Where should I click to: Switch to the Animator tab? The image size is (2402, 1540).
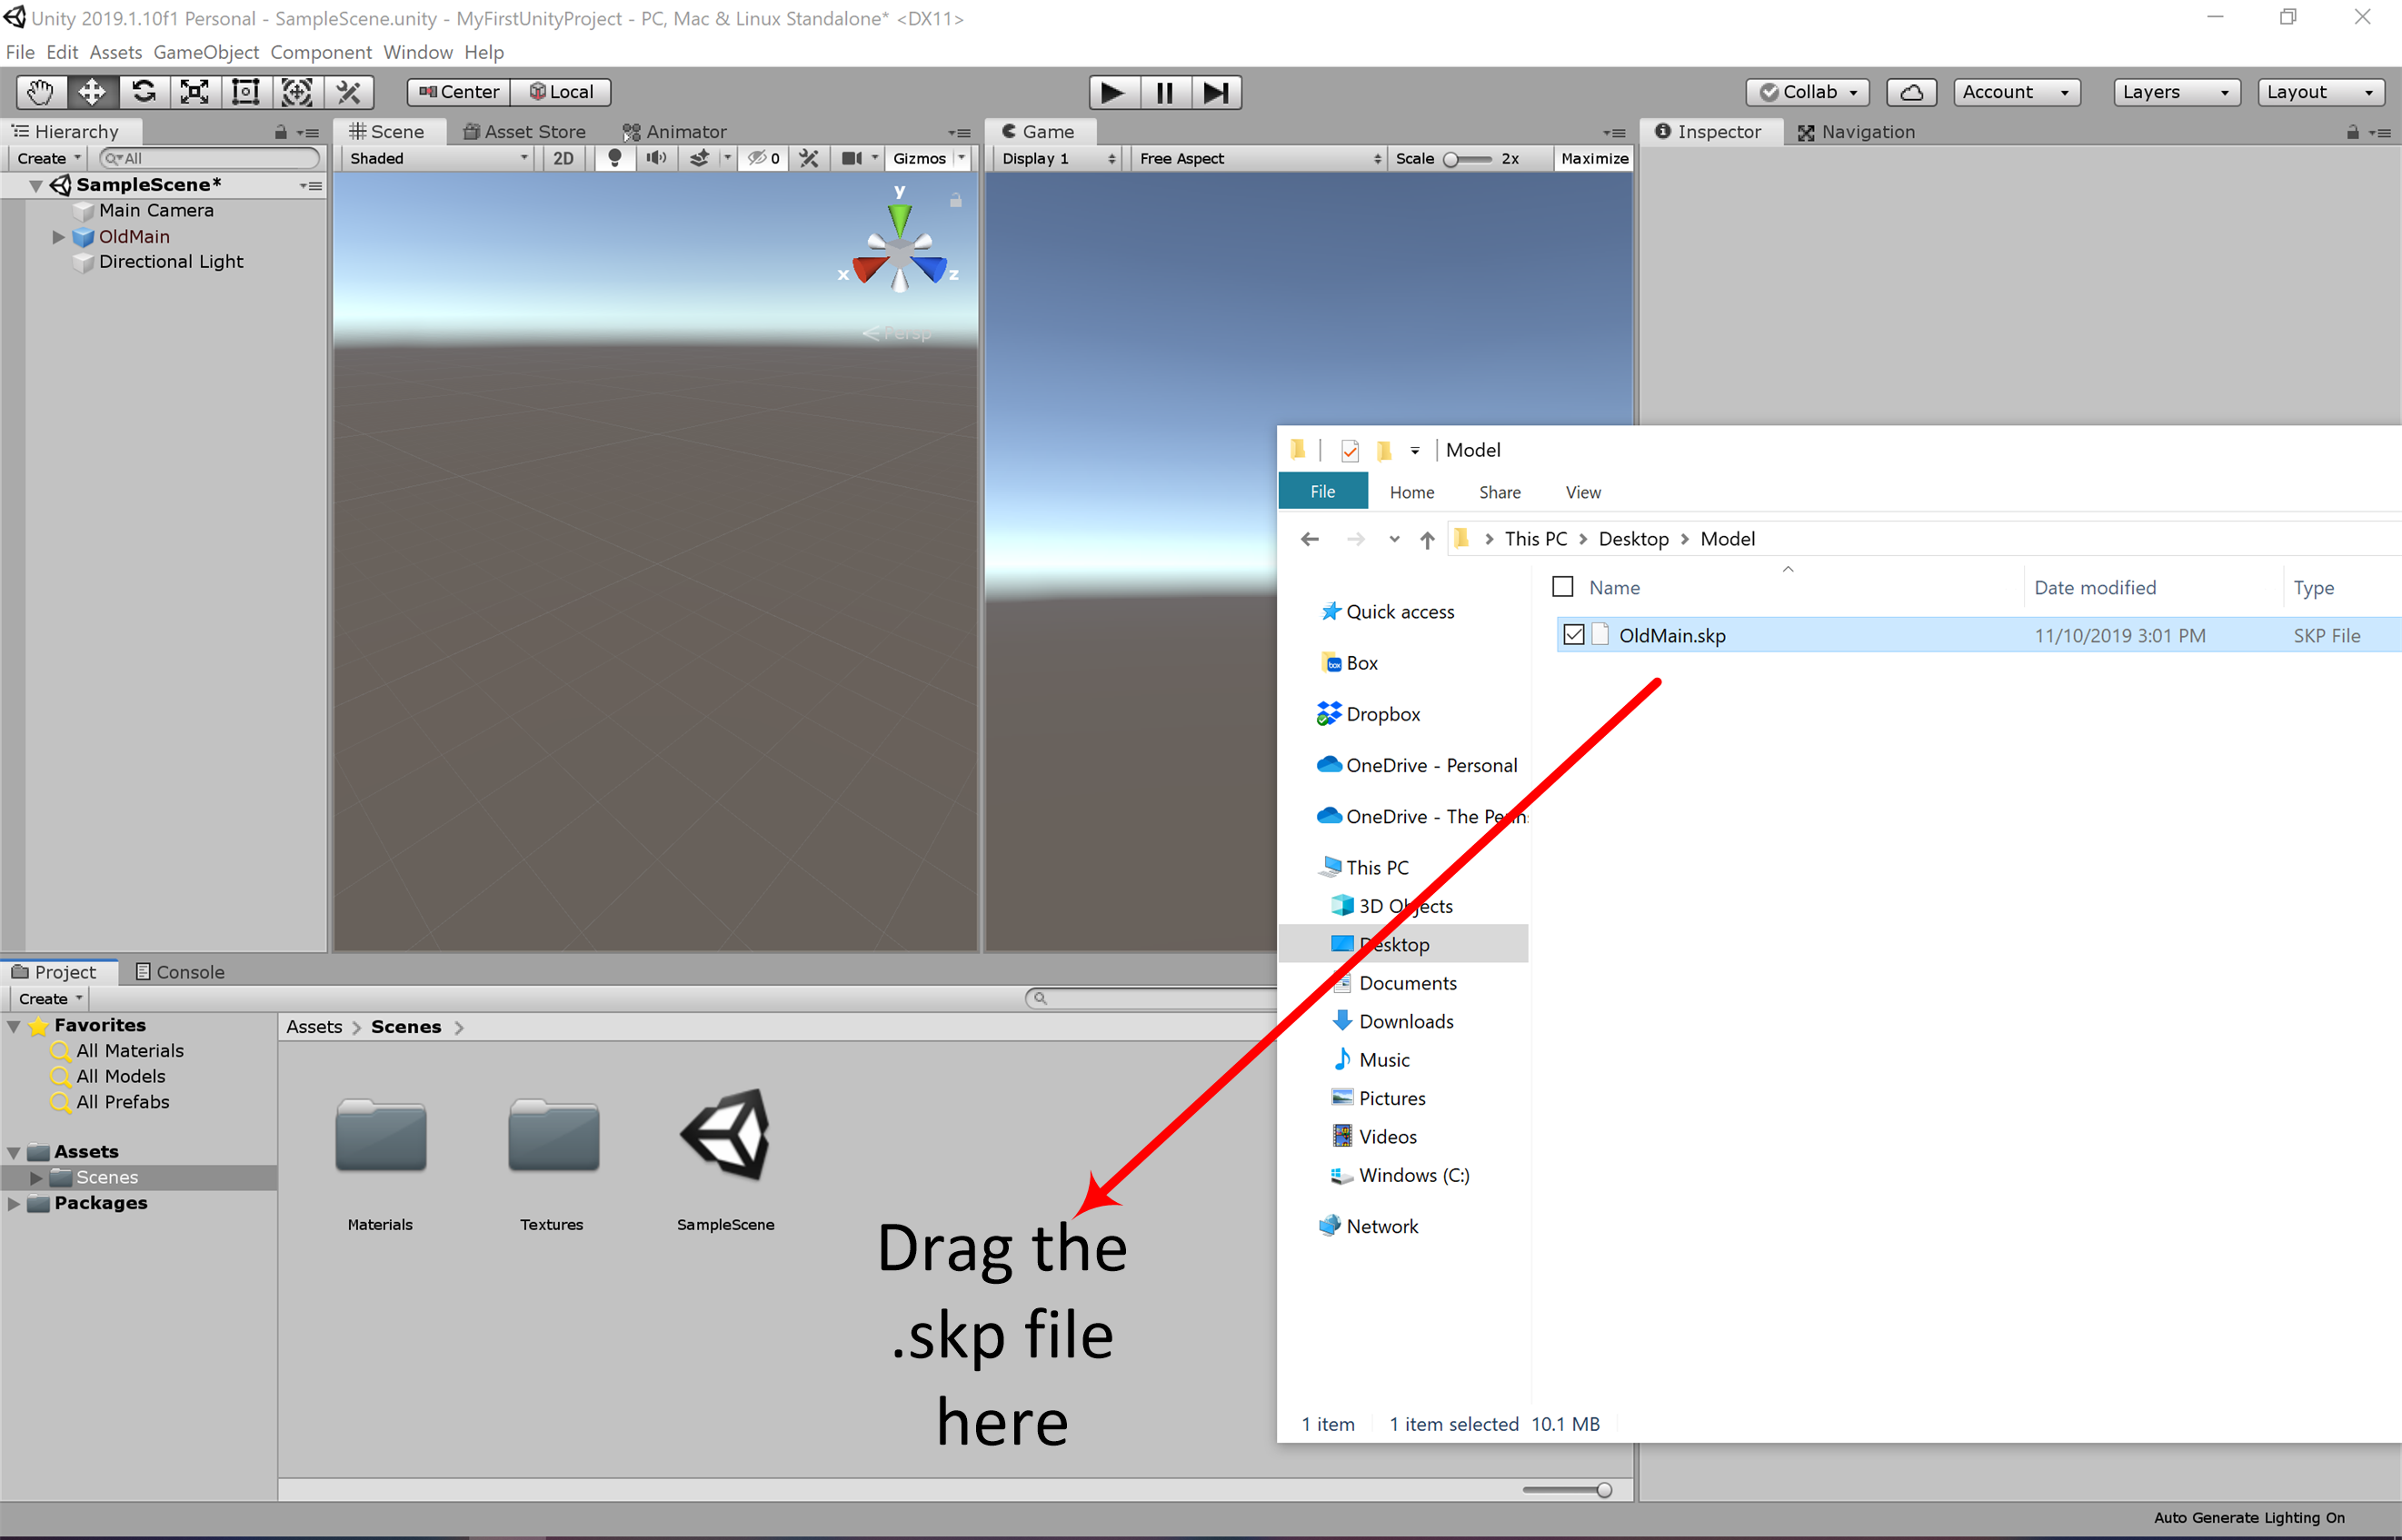click(x=675, y=132)
